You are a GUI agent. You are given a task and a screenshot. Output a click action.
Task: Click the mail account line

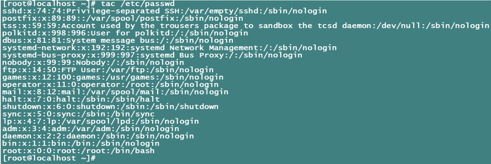tap(115, 92)
